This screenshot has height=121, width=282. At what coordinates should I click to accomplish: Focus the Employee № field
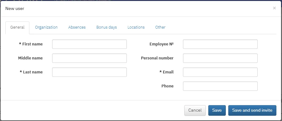coord(220,44)
